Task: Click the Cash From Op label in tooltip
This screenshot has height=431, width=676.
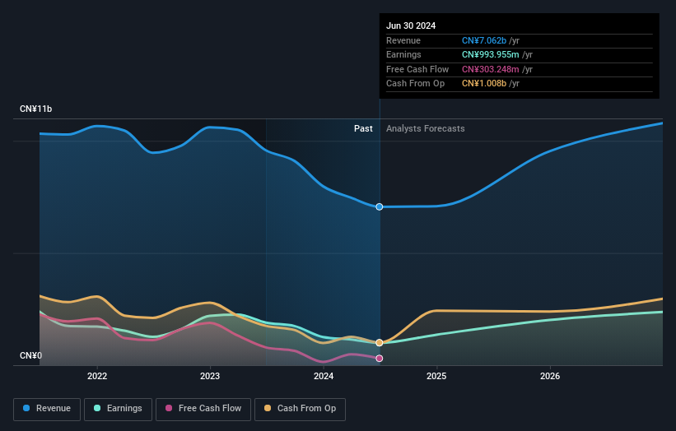Action: [415, 84]
